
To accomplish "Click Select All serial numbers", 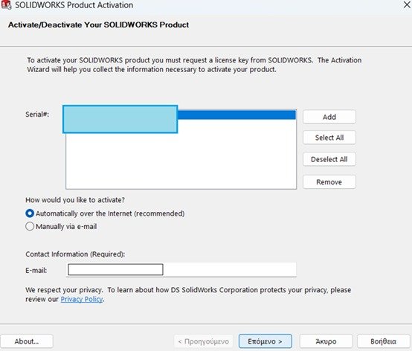I will pos(329,138).
